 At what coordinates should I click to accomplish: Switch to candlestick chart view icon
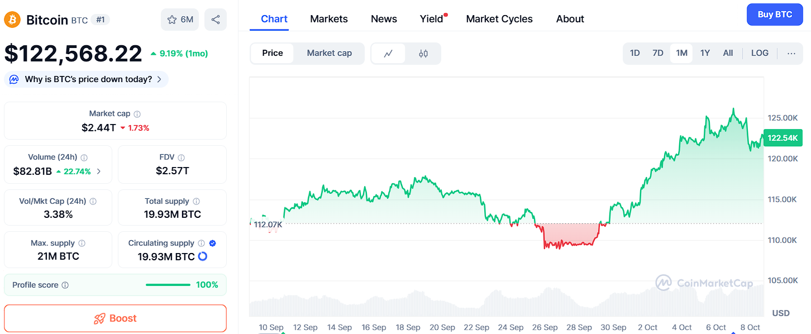(x=423, y=54)
